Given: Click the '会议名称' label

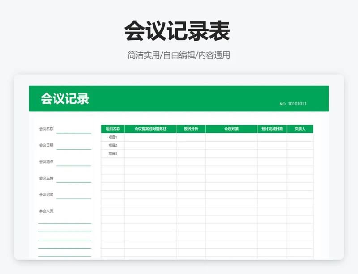Looking at the screenshot, I should pyautogui.click(x=46, y=129).
